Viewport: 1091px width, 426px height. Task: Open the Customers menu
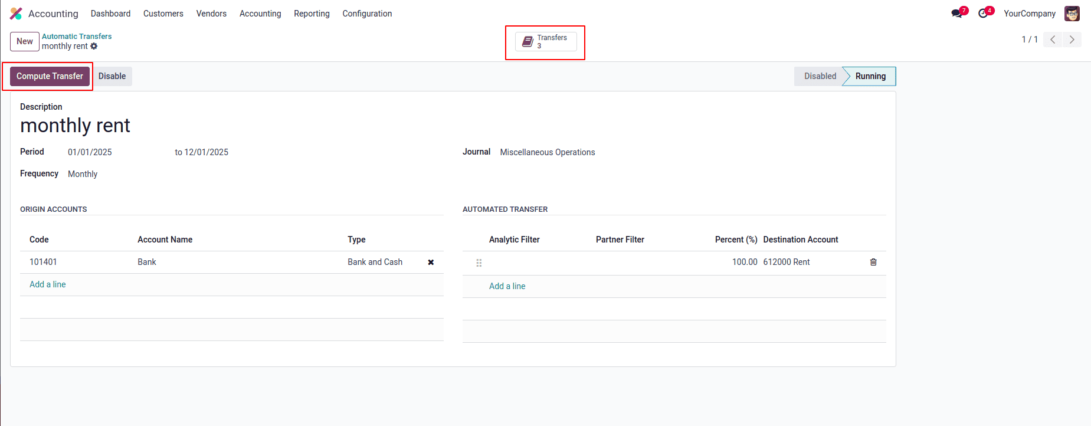tap(163, 14)
